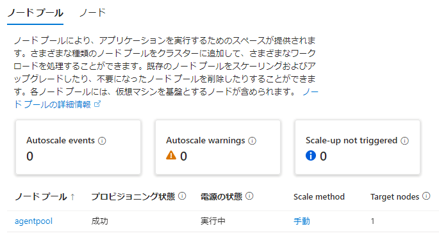Click the Target nodes column header
This screenshot has width=439, height=238.
(x=395, y=197)
